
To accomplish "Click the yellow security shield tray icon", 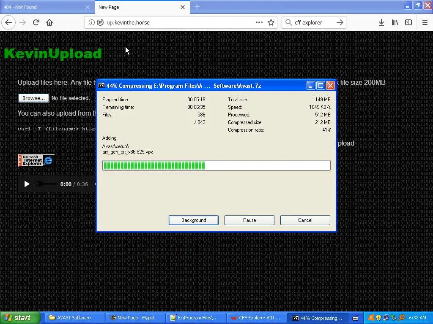I will click(378, 318).
